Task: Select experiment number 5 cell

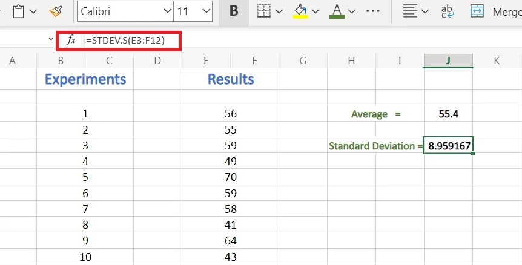Action: tap(85, 177)
